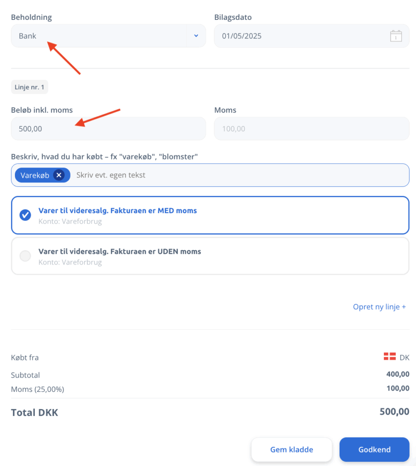Click the Bilagsdato date field 01/05/2025
Image resolution: width=416 pixels, height=466 pixels.
point(312,36)
